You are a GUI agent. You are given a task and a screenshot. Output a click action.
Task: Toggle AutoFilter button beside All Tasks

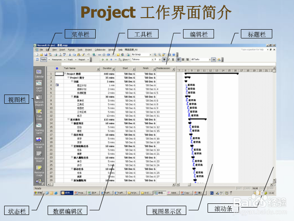(x=214, y=60)
